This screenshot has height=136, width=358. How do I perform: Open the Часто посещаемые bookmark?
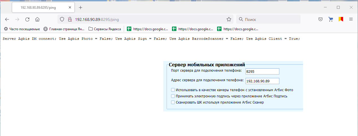22,29
